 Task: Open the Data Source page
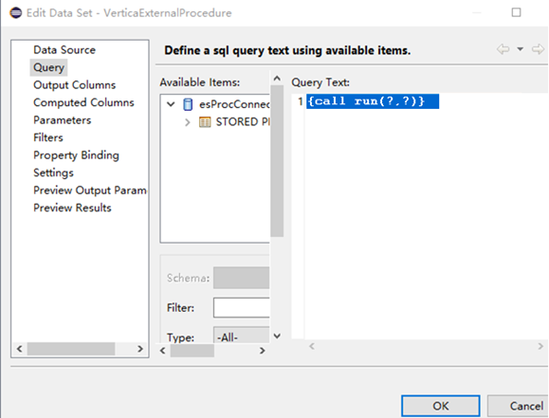[64, 49]
